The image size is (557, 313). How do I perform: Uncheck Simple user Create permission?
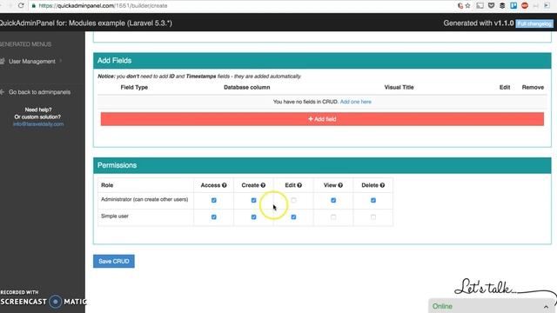click(x=253, y=216)
